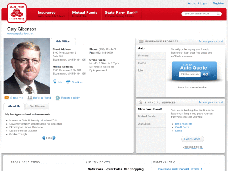Click the Search statefarm.com field
The height and width of the screenshot is (171, 228).
click(x=198, y=14)
